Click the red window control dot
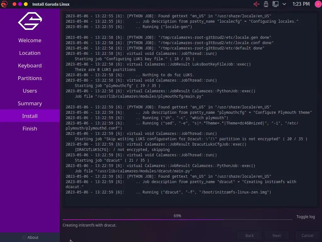The image size is (322, 242). (14, 4)
